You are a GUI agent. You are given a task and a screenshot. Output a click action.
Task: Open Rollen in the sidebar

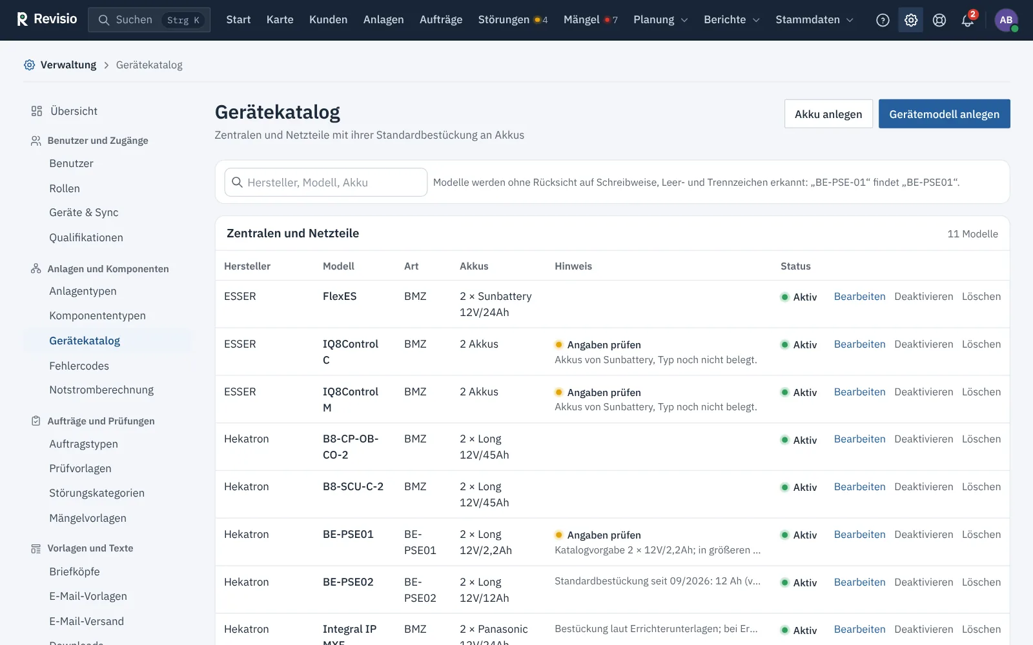coord(65,188)
